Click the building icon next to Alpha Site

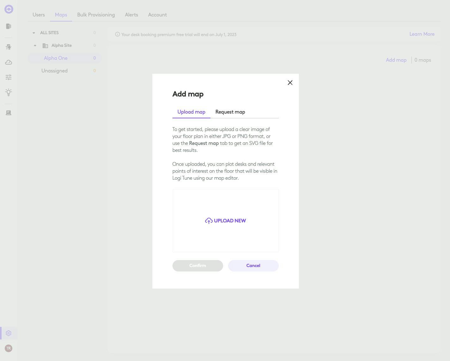point(45,46)
